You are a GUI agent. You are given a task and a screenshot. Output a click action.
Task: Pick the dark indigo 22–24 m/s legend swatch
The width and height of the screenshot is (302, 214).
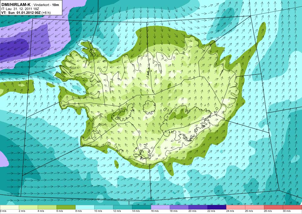click(x=217, y=207)
